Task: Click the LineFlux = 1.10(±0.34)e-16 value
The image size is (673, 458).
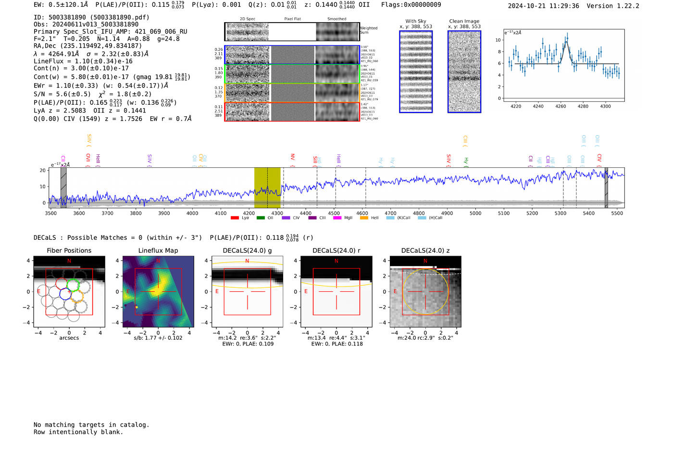Action: pos(83,62)
